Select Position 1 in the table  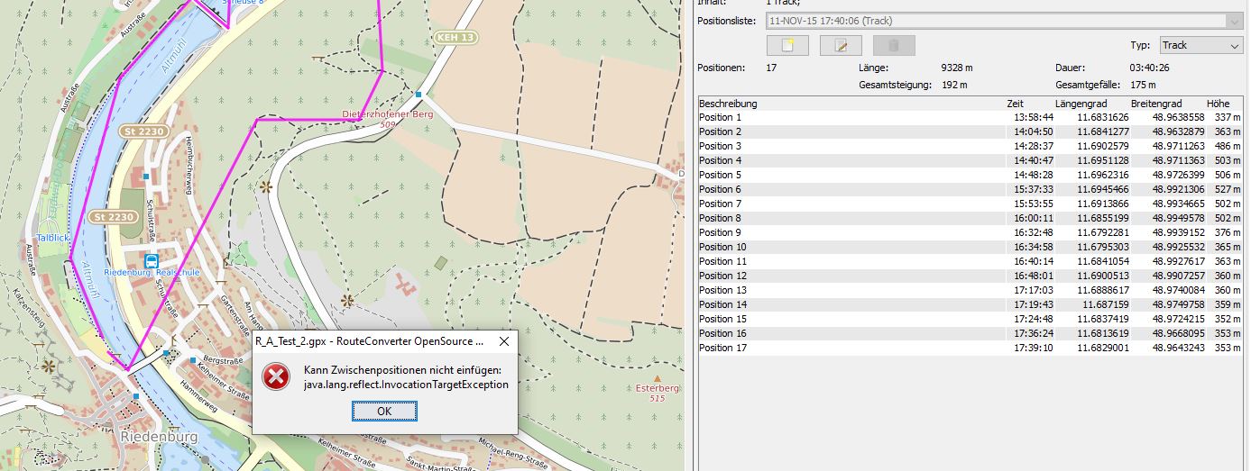point(721,117)
